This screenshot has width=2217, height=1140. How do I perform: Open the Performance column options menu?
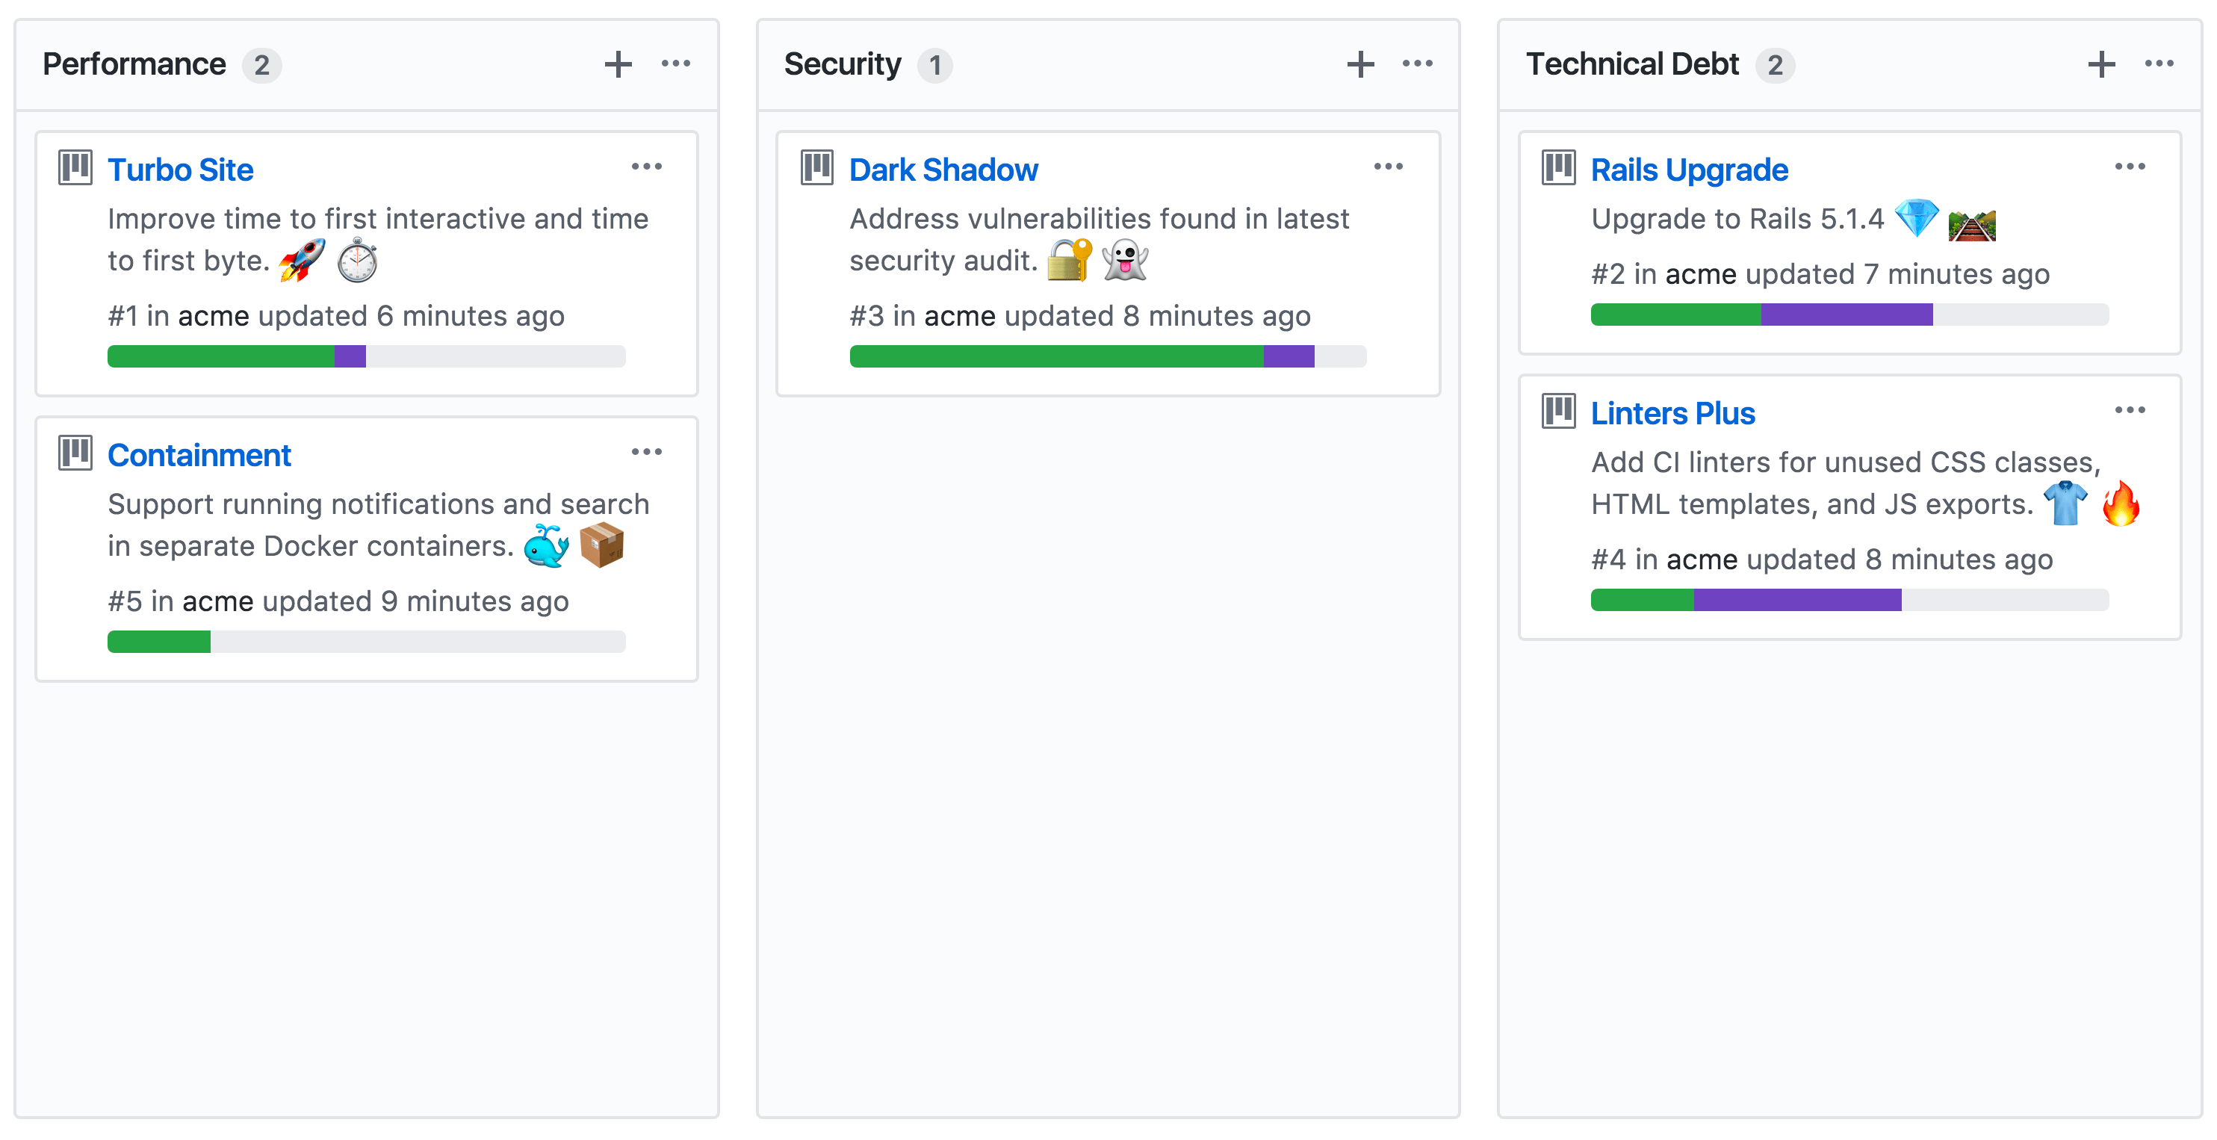[x=675, y=63]
